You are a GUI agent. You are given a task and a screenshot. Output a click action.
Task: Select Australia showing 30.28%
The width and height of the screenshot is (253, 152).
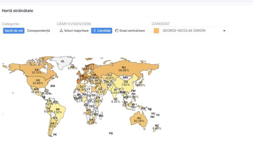click(139, 120)
